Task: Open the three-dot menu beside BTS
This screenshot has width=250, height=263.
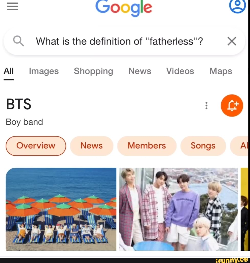Action: point(206,106)
